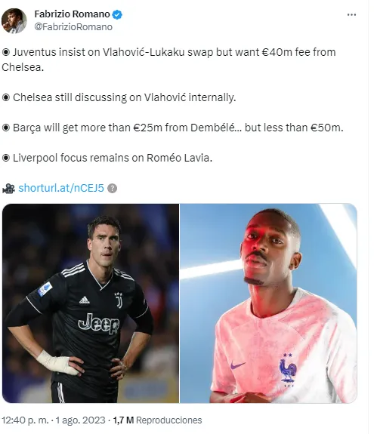Click the blue verified badge icon
Viewport: 374px width, 434px height.
tap(117, 14)
